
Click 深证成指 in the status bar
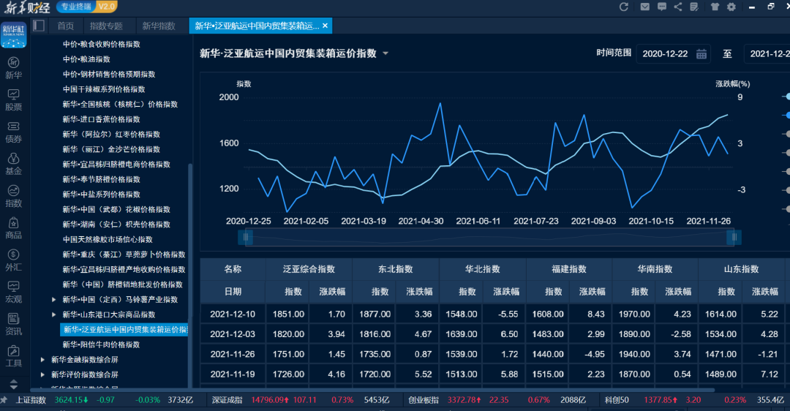click(227, 400)
